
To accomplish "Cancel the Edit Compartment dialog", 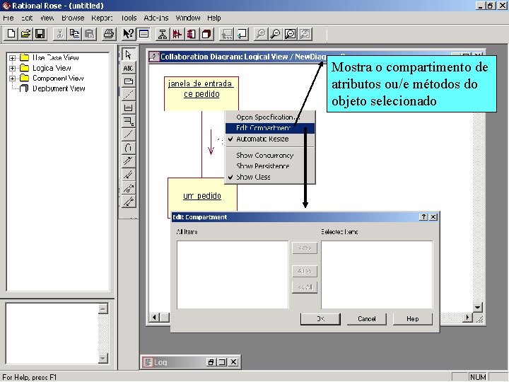I will click(366, 319).
